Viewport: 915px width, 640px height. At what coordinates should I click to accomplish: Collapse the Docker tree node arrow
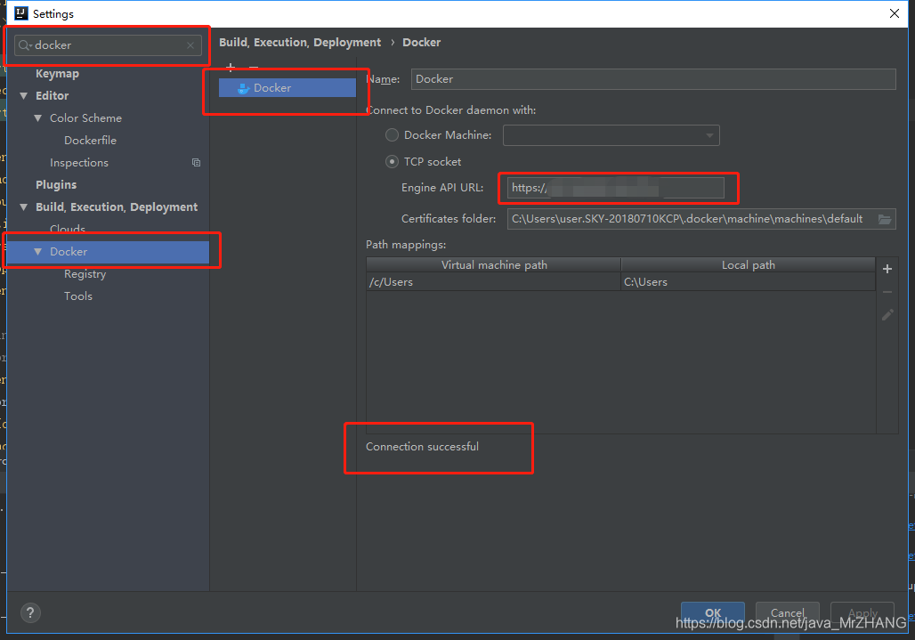click(38, 251)
